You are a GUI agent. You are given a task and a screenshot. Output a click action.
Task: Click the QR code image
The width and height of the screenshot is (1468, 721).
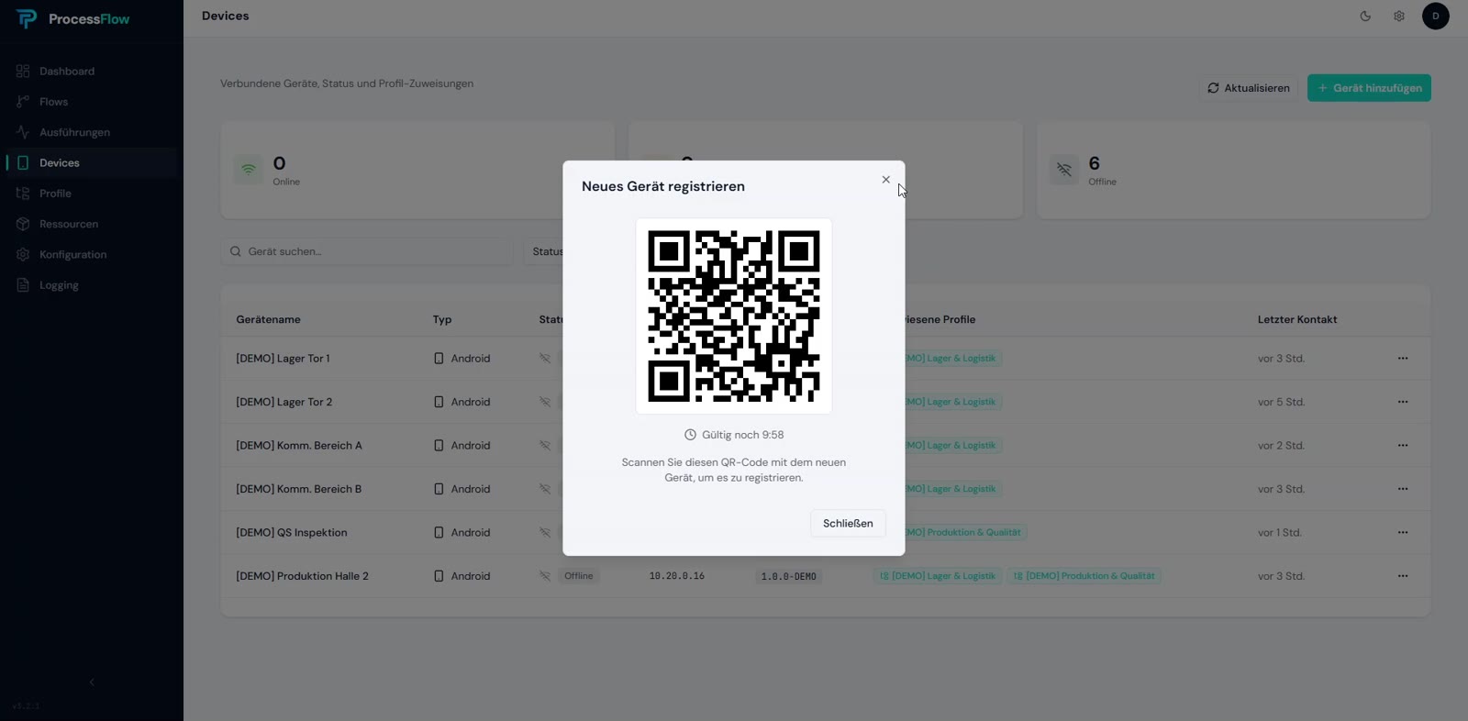(734, 316)
